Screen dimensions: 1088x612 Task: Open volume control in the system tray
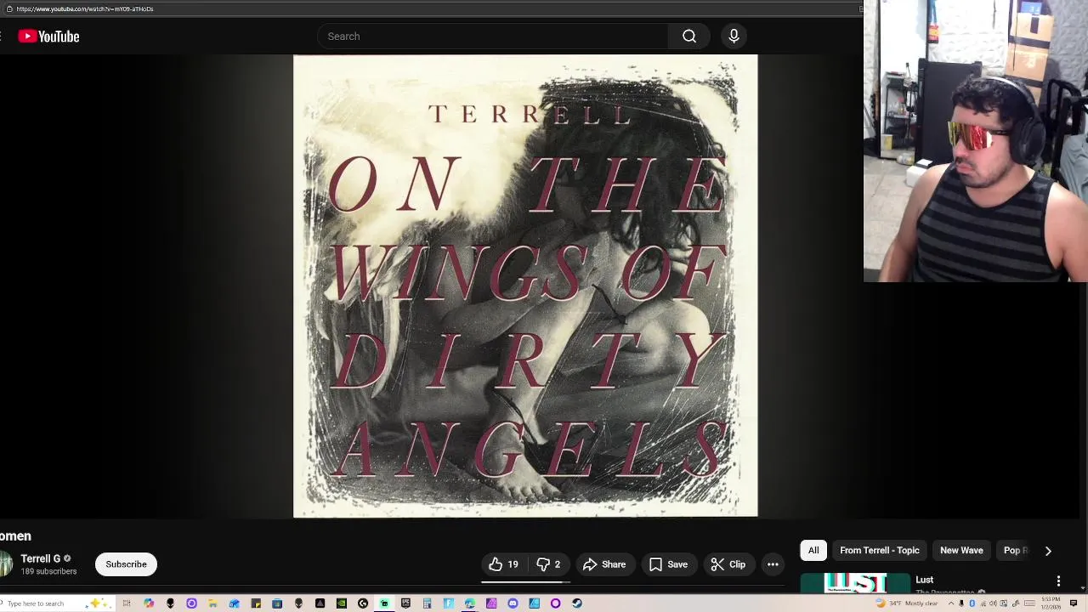(993, 603)
